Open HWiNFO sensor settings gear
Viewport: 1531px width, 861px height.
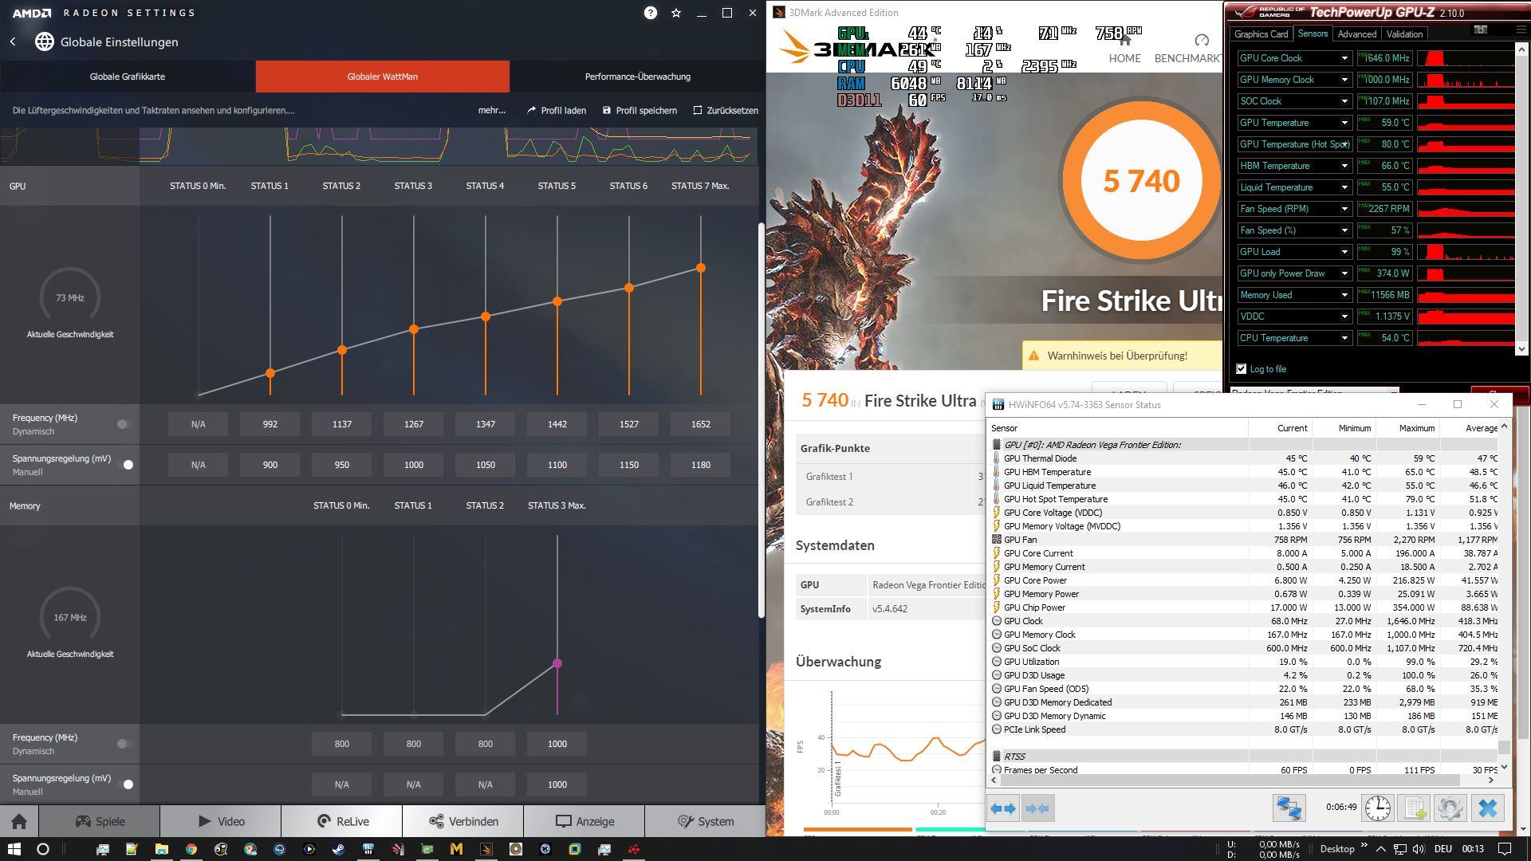coord(1450,808)
